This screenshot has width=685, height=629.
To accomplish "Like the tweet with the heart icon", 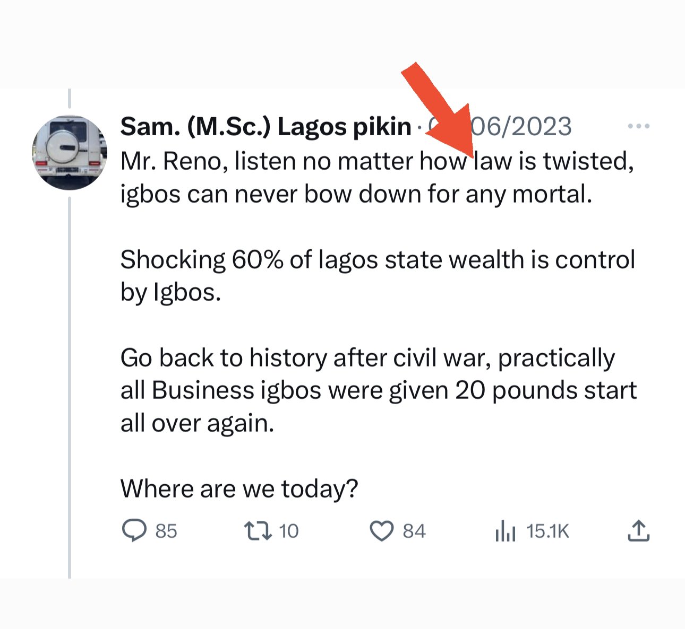I will click(381, 531).
